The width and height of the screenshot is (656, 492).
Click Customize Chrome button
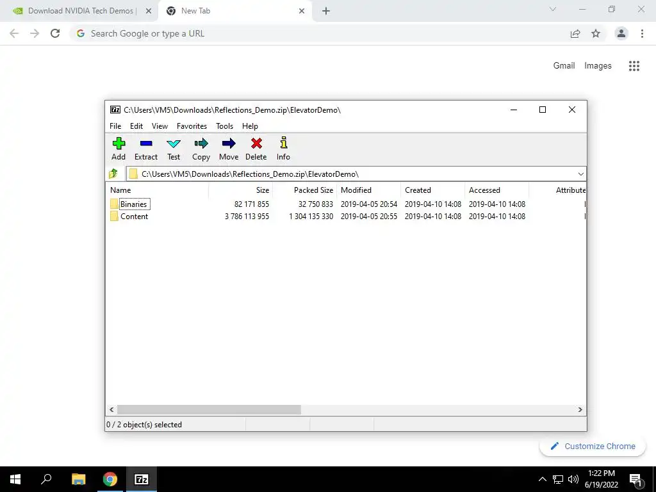click(593, 447)
